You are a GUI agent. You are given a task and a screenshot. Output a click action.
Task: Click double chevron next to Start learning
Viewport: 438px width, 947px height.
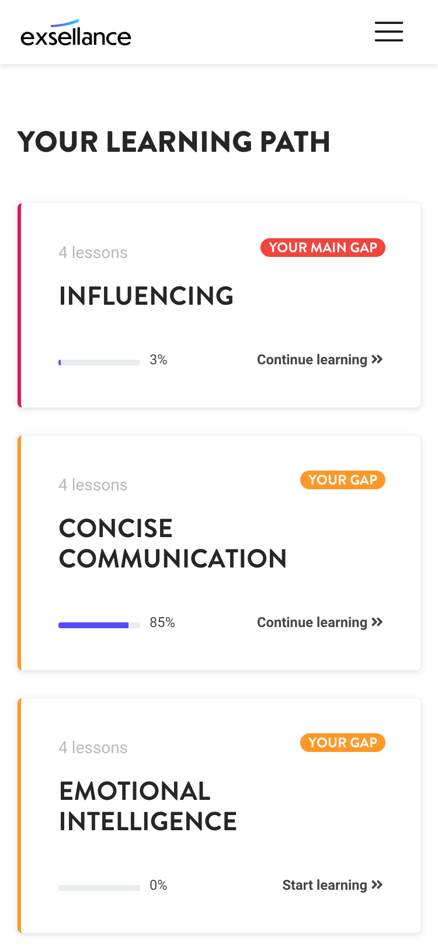(x=377, y=885)
